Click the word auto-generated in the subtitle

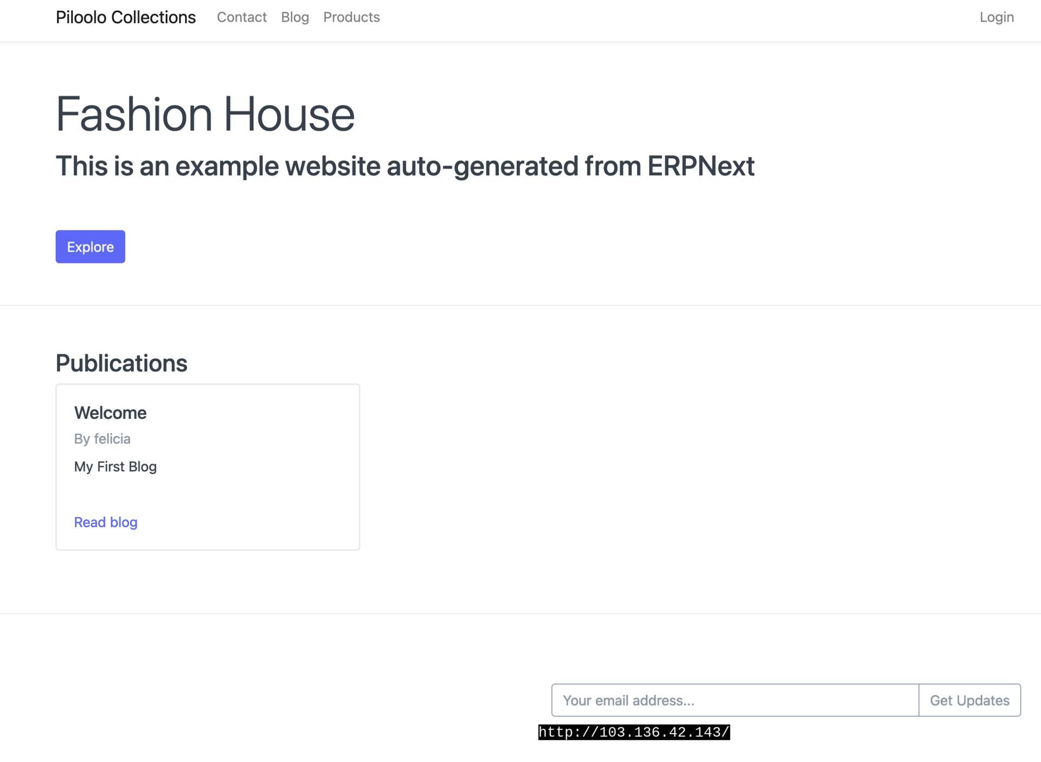point(482,166)
